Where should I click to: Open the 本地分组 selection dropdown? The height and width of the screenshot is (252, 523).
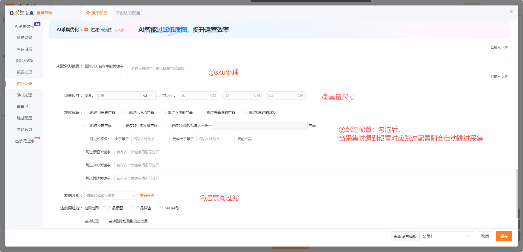(x=111, y=196)
